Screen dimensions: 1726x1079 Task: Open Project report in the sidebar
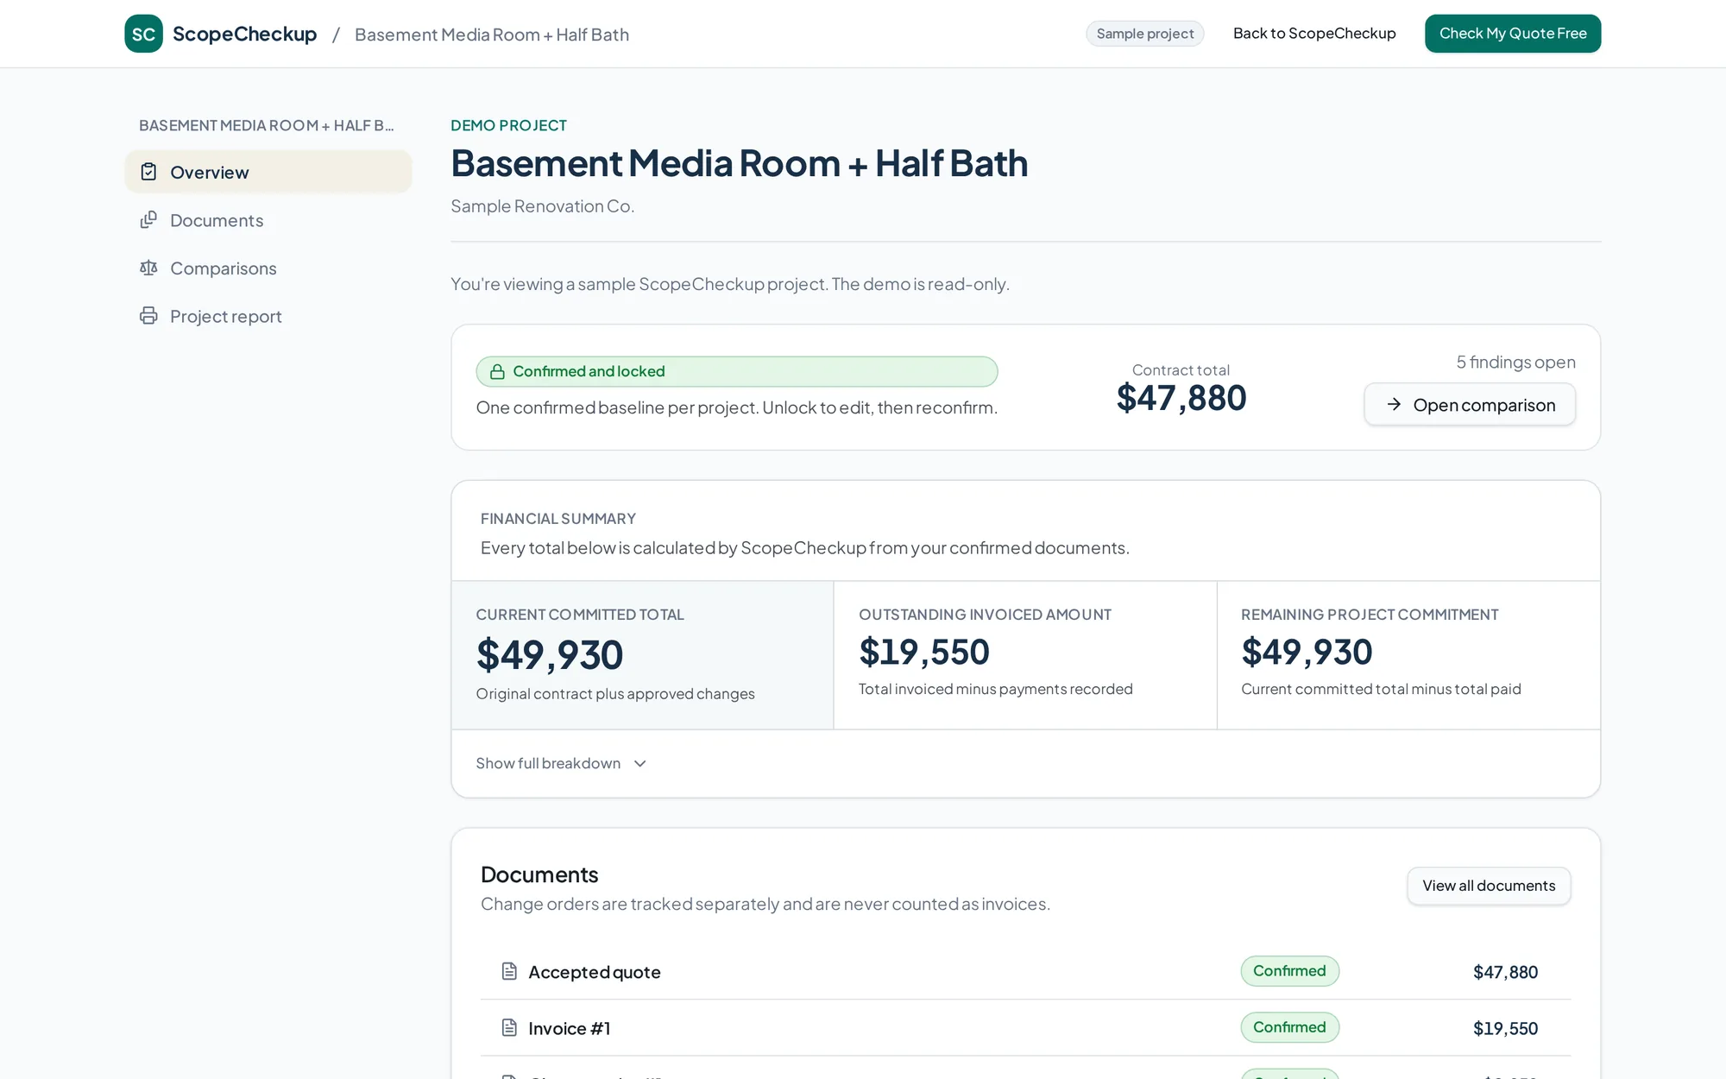click(x=268, y=316)
